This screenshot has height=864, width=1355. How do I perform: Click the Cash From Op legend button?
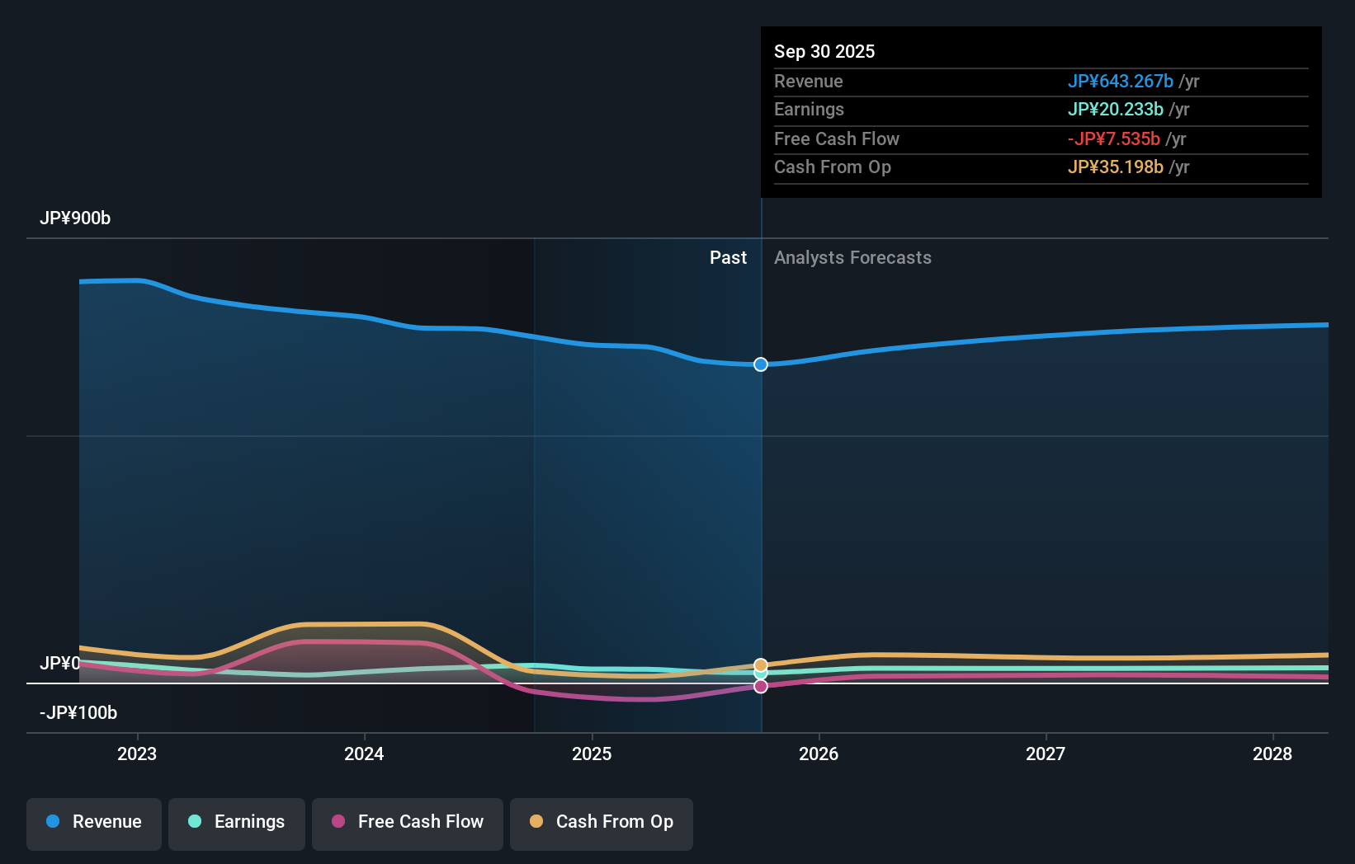click(601, 822)
